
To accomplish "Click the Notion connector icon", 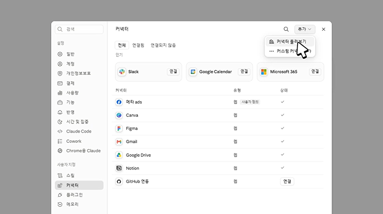I will [119, 168].
